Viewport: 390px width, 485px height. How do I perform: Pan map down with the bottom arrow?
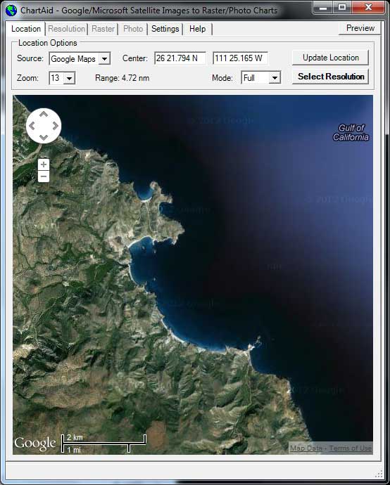[44, 137]
